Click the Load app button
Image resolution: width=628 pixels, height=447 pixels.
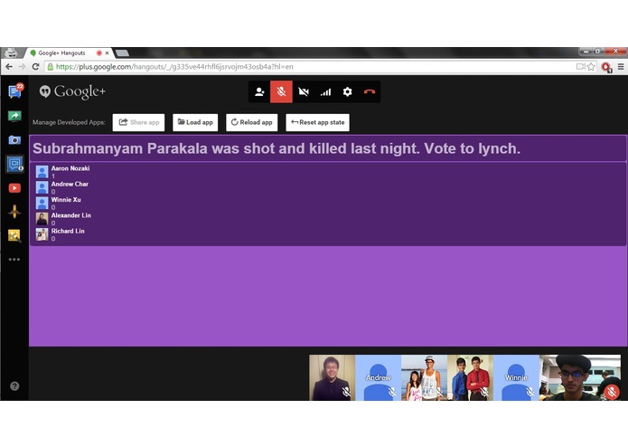pos(195,122)
